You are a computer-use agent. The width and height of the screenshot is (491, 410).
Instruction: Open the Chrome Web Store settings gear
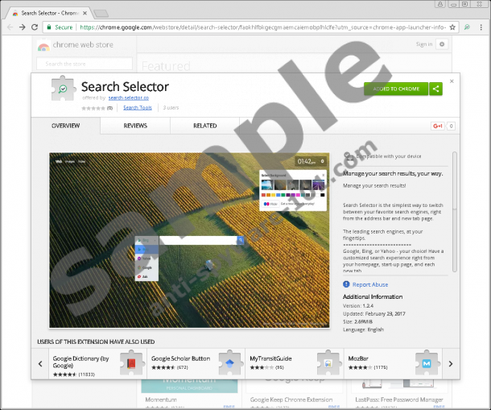pos(443,44)
